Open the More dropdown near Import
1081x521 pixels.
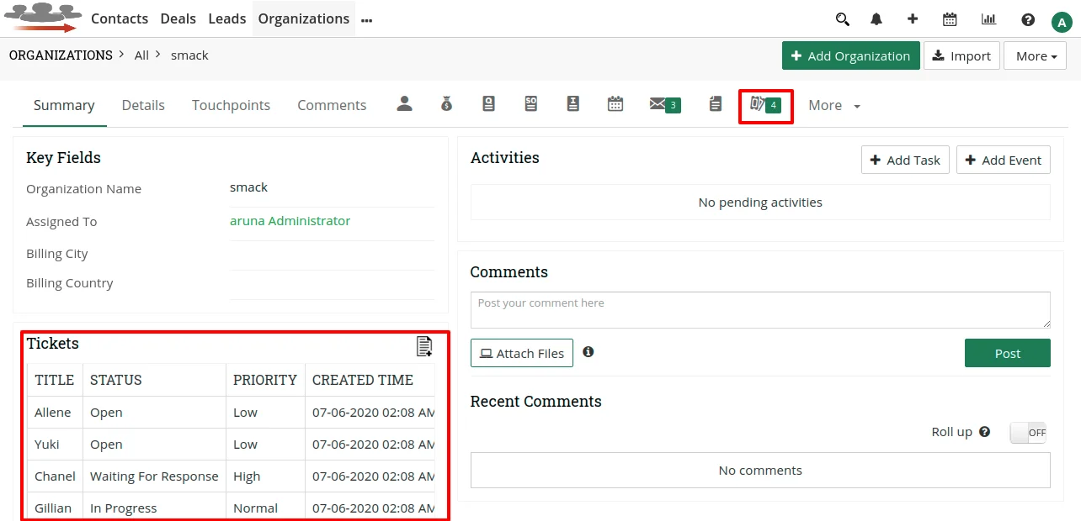[x=1035, y=55]
